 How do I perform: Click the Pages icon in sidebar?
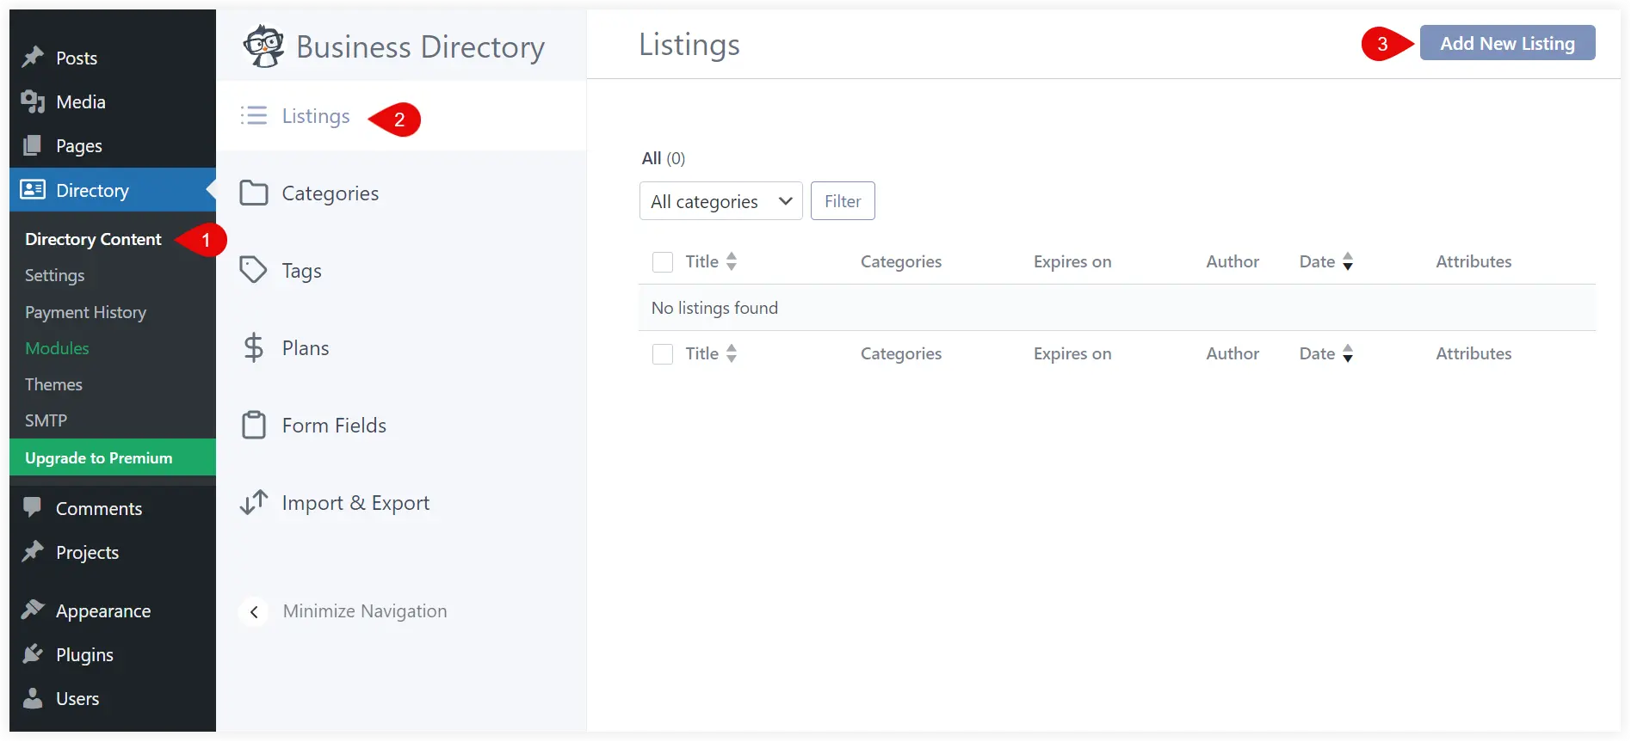click(33, 145)
